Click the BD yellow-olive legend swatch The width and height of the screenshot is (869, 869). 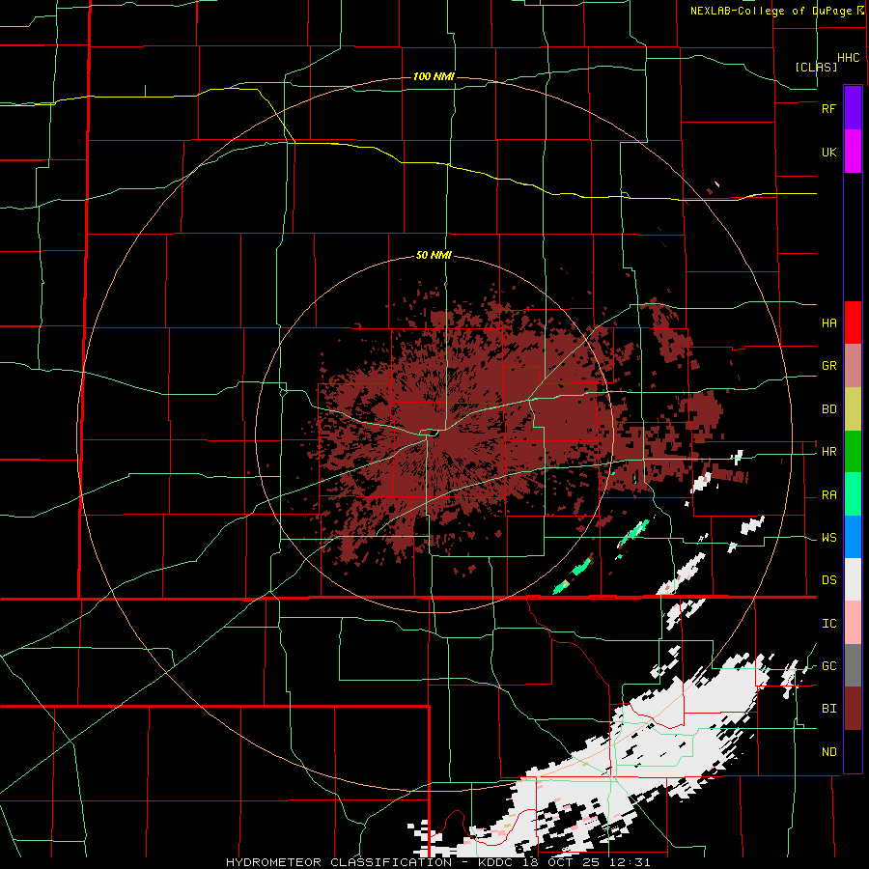(853, 409)
